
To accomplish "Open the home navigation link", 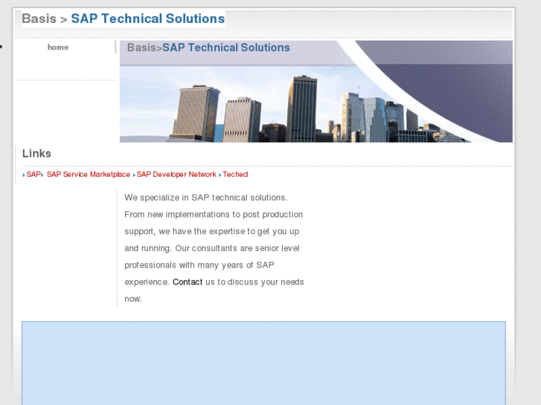I will point(58,48).
